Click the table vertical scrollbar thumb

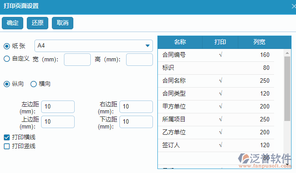[x=287, y=89]
